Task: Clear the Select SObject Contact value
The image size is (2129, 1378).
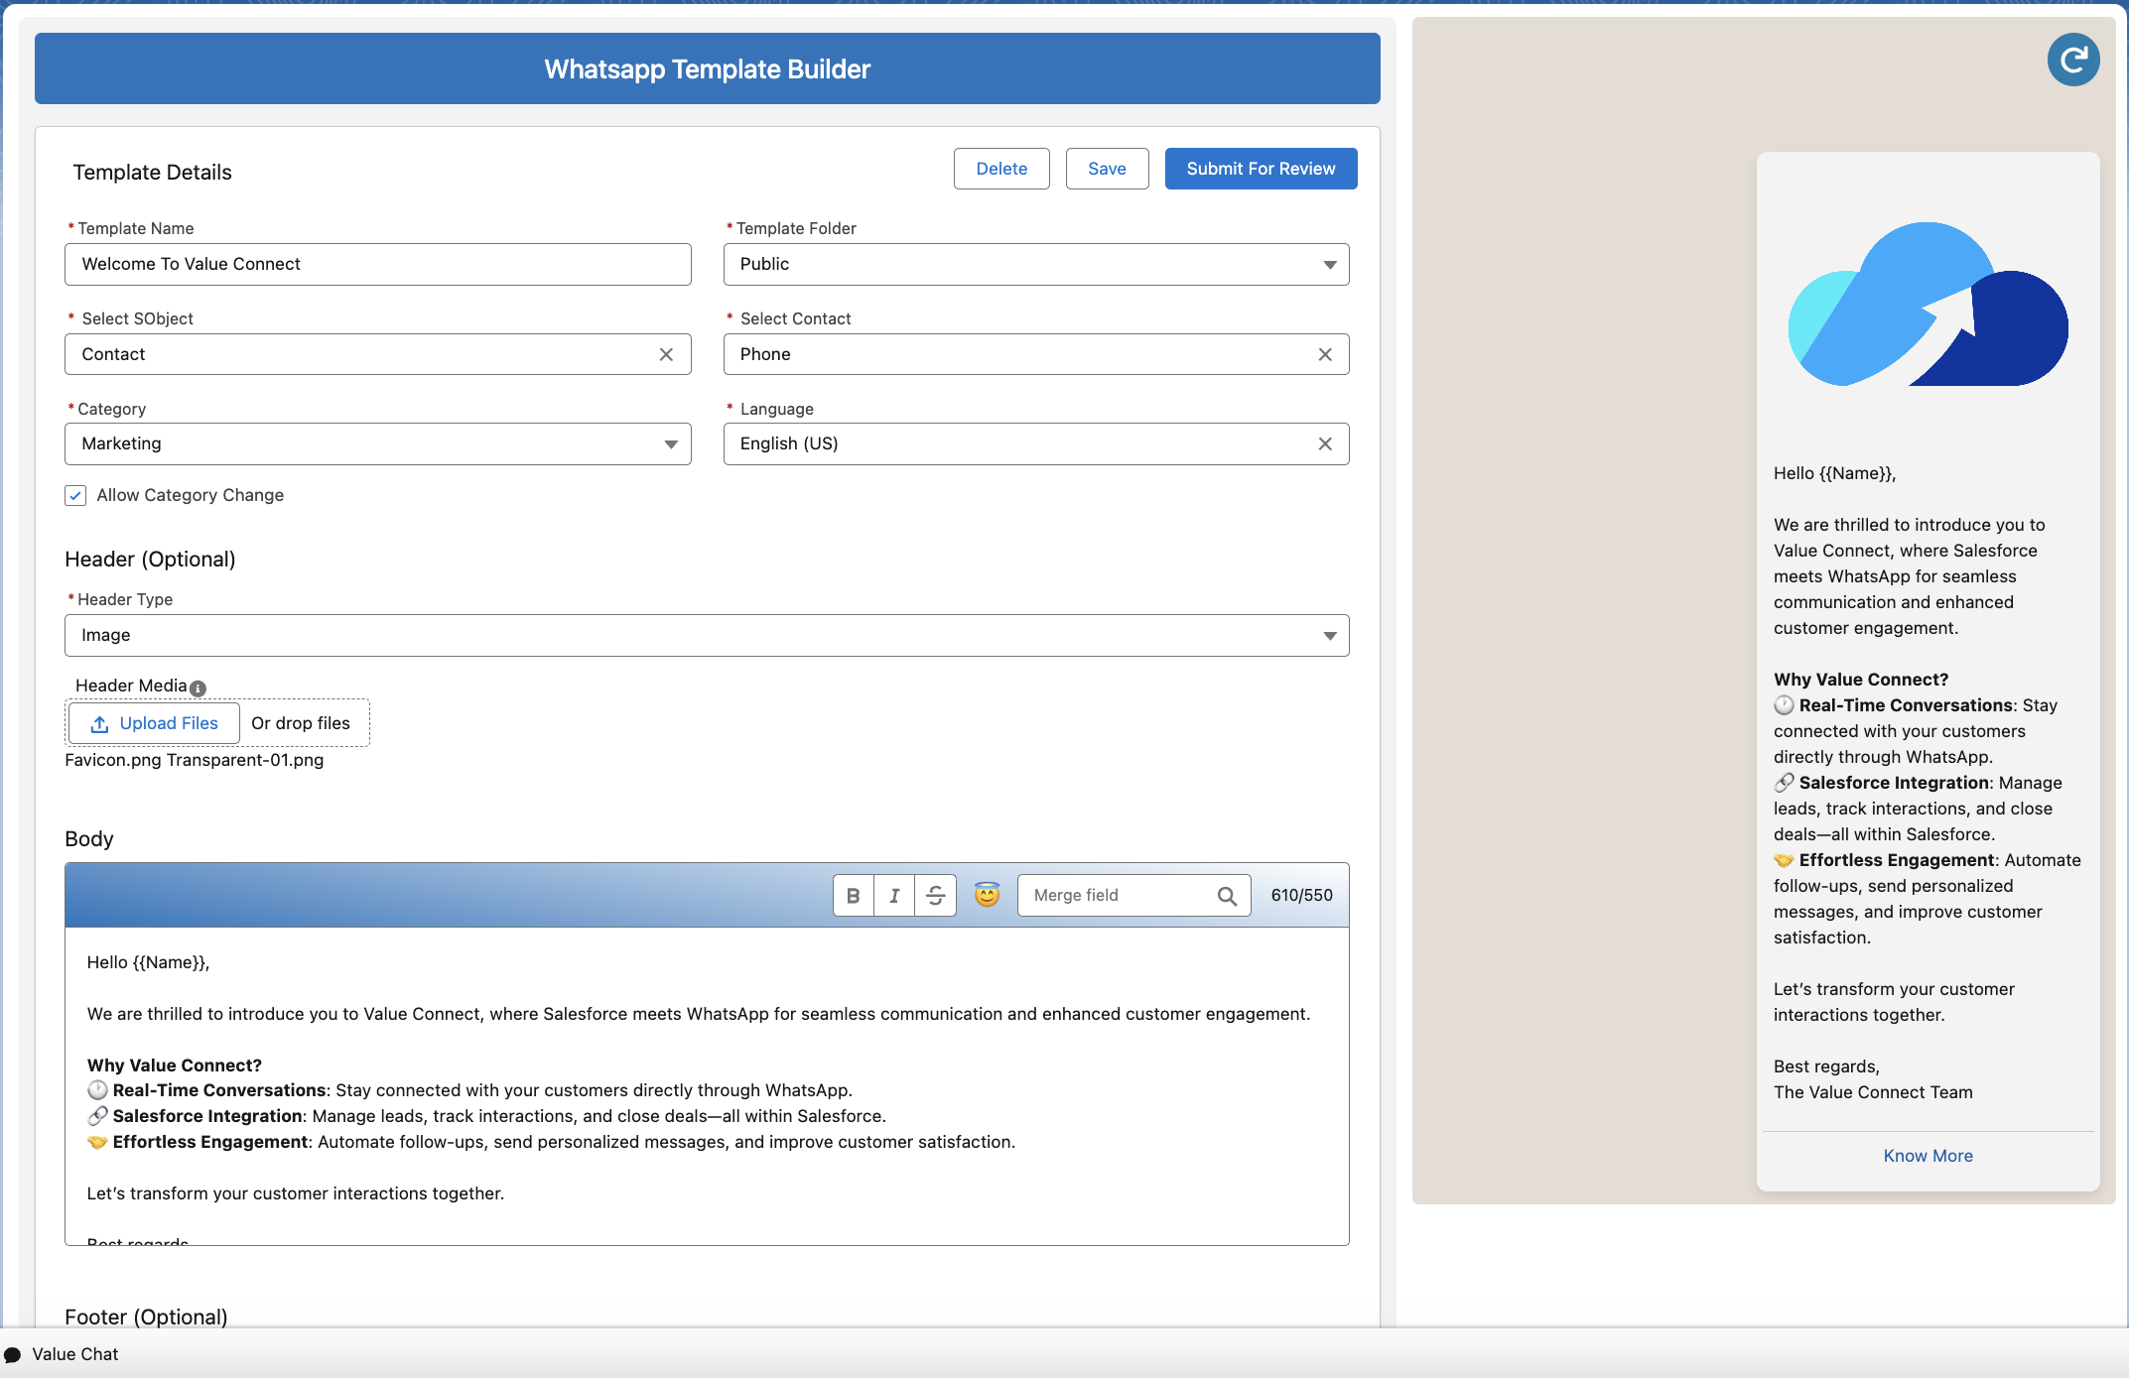Action: pos(666,354)
